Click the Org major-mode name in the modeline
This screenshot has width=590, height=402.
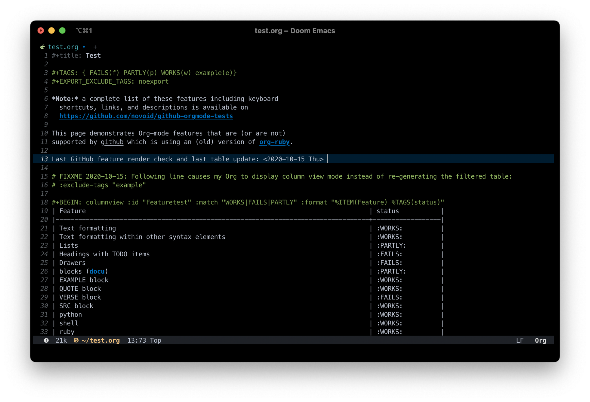click(x=541, y=340)
